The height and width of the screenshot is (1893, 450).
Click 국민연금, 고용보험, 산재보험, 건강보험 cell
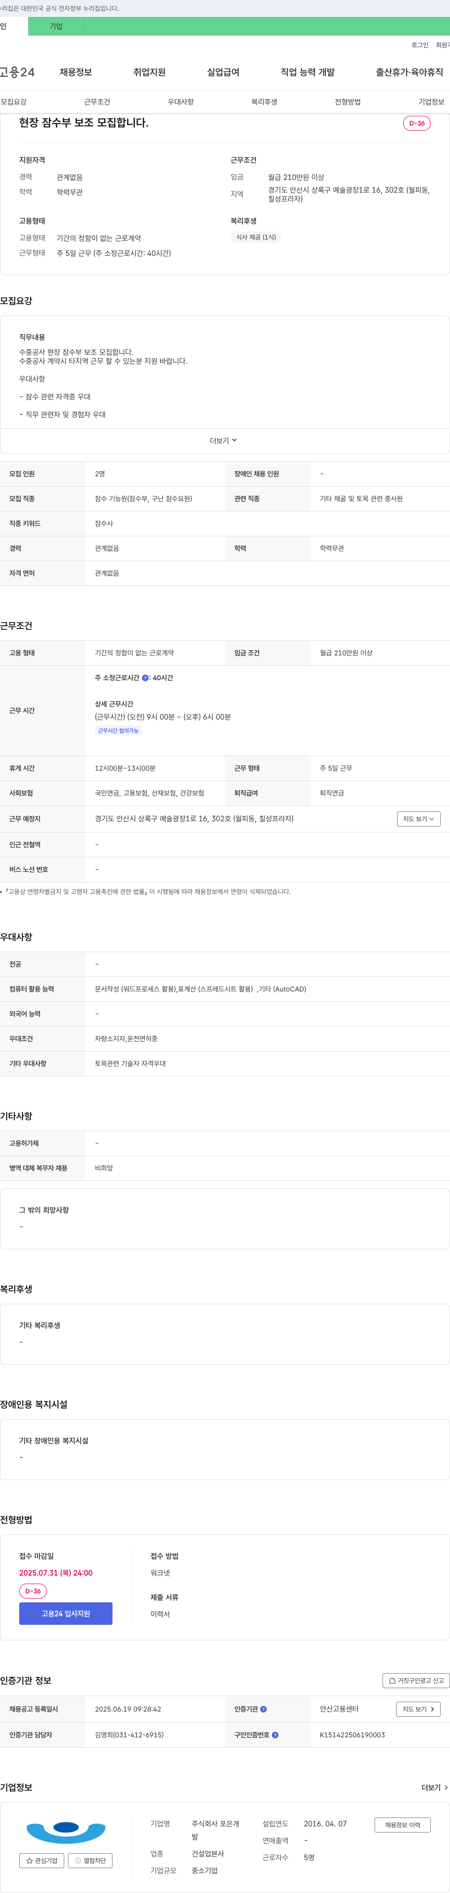pos(149,794)
